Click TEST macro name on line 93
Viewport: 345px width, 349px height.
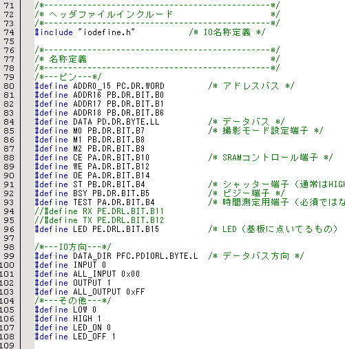point(83,202)
